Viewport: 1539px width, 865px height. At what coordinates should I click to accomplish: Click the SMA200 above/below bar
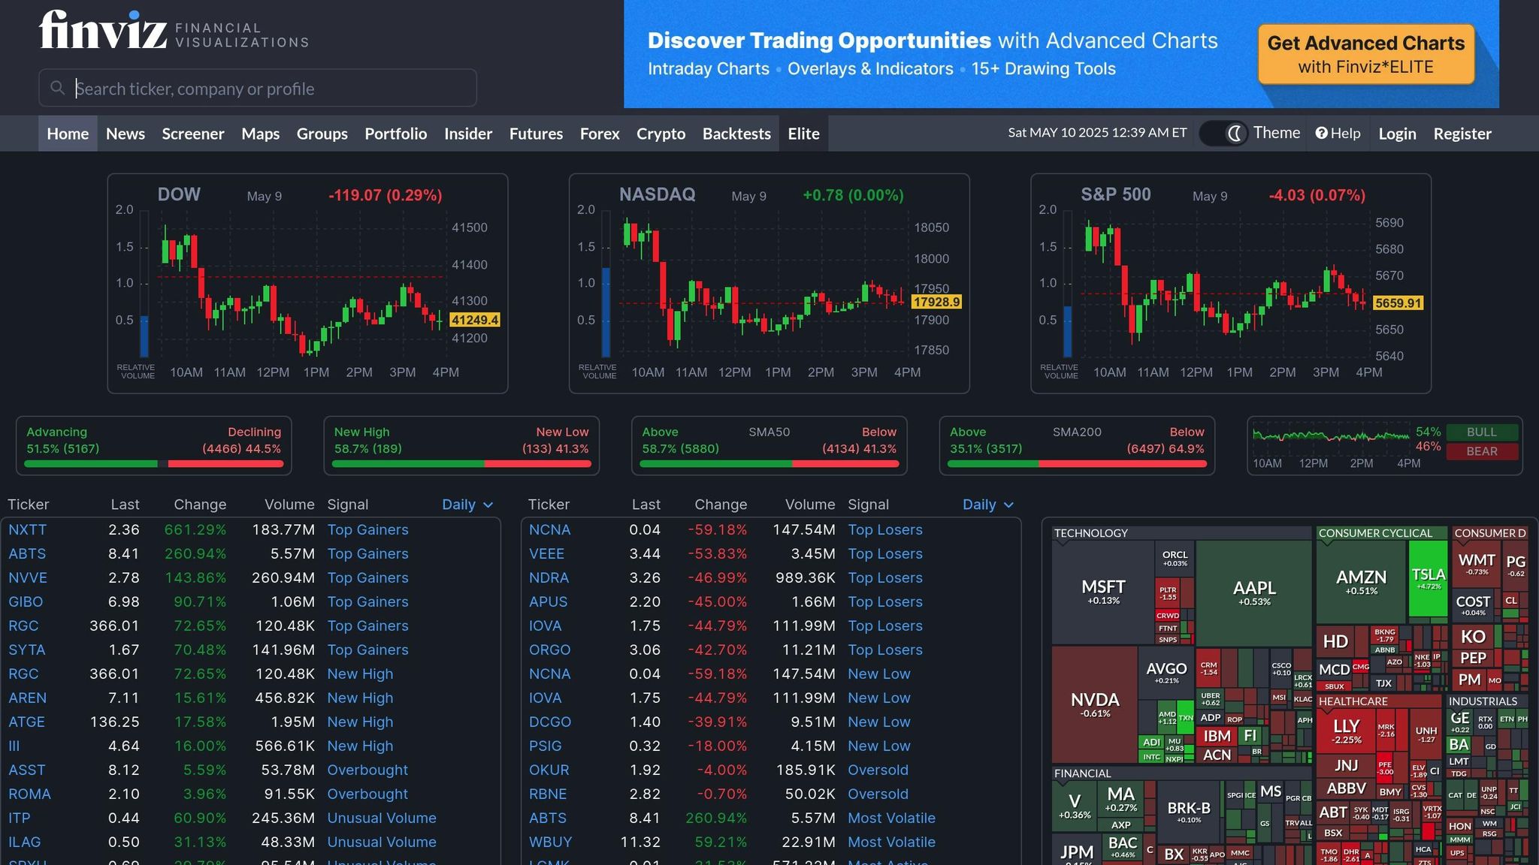tap(1077, 464)
